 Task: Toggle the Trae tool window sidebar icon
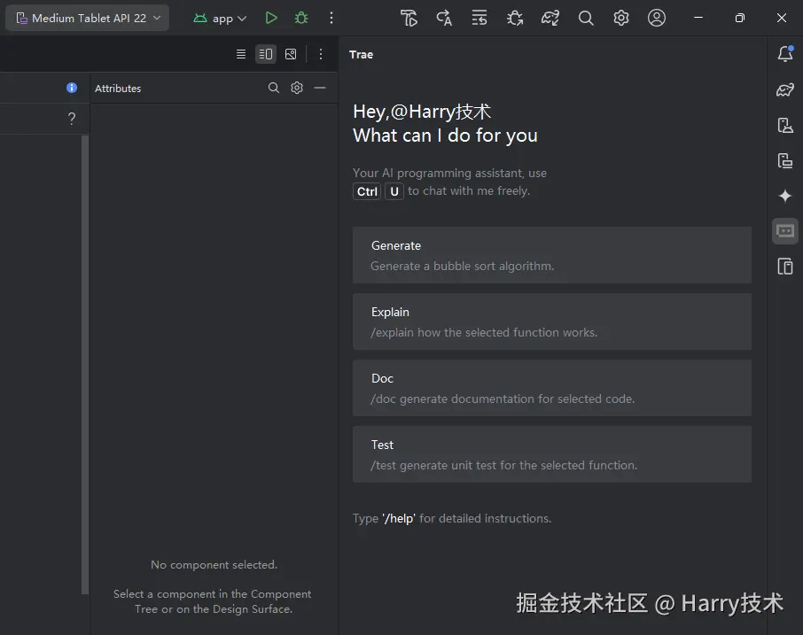coord(785,231)
